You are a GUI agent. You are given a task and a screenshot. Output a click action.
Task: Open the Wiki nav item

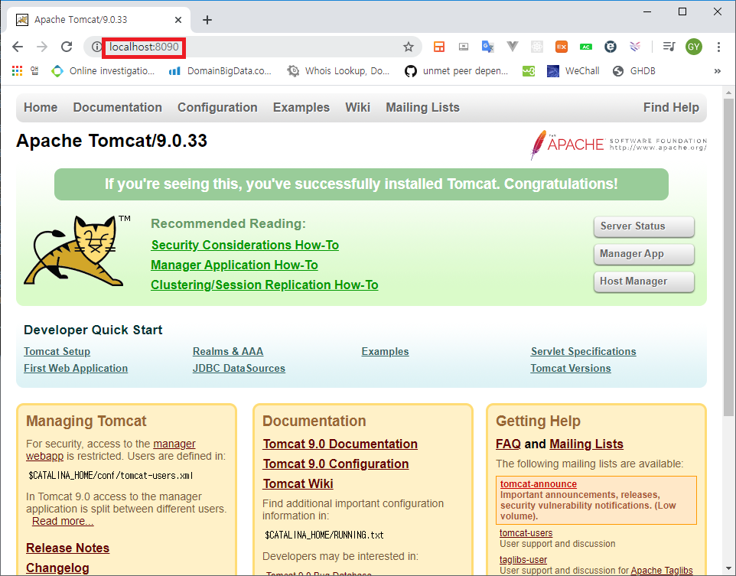coord(358,108)
